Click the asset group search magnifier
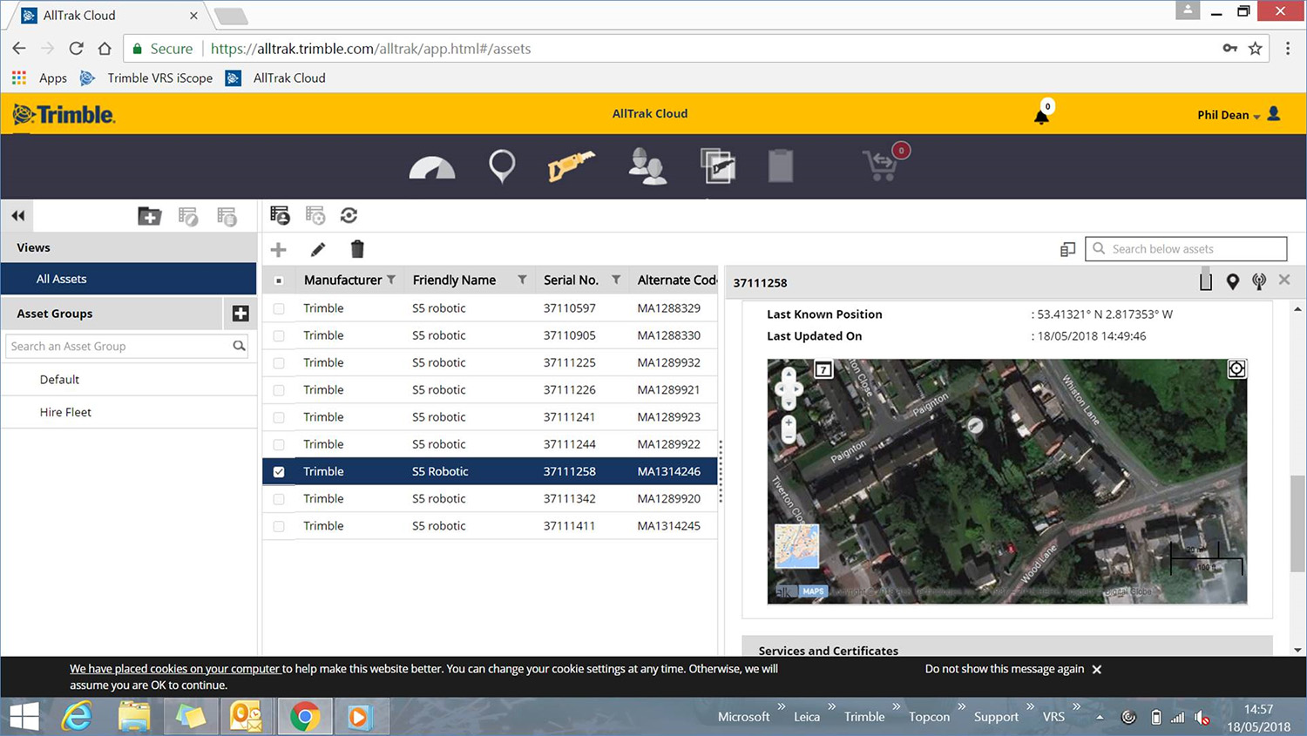This screenshot has width=1307, height=736. coord(239,346)
